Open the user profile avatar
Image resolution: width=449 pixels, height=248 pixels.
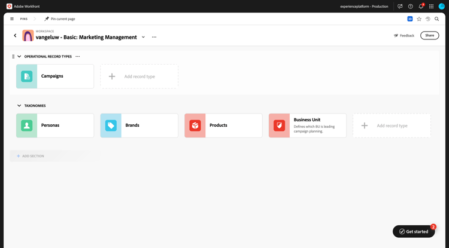[442, 7]
